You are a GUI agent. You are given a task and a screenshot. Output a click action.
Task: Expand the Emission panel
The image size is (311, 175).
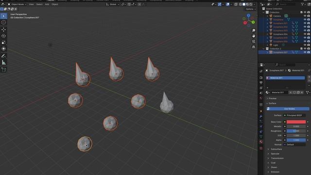click(x=275, y=172)
